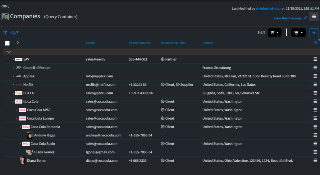Sort by Emails column header
This screenshot has width=320, height=175.
click(x=90, y=43)
